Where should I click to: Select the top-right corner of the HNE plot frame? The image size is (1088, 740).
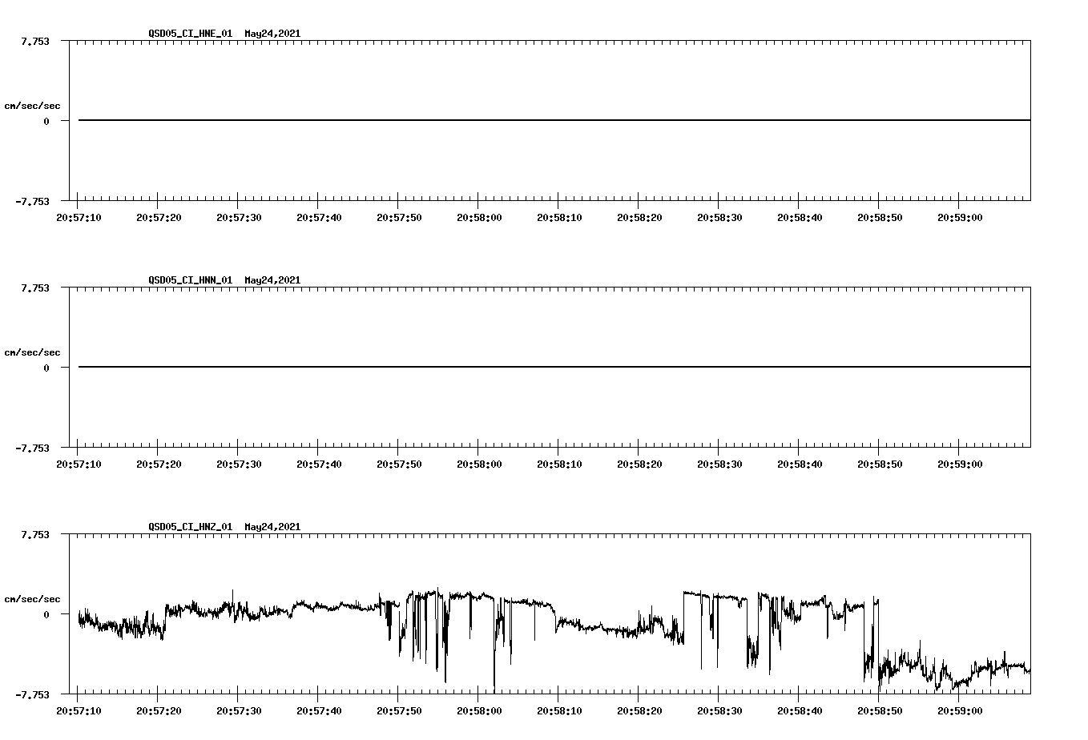click(x=1030, y=38)
